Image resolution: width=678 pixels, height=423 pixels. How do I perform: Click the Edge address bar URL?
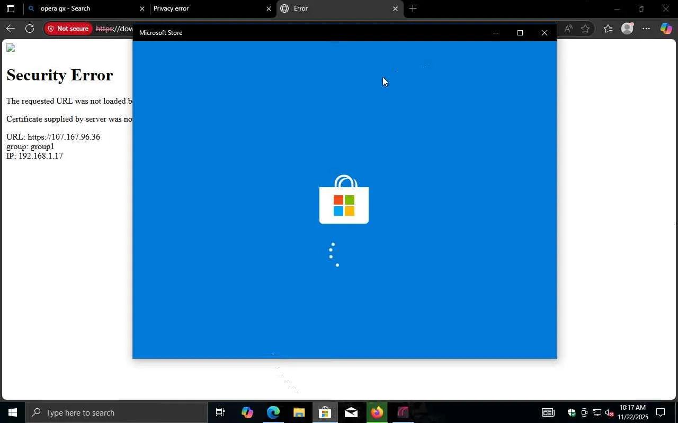tap(114, 29)
